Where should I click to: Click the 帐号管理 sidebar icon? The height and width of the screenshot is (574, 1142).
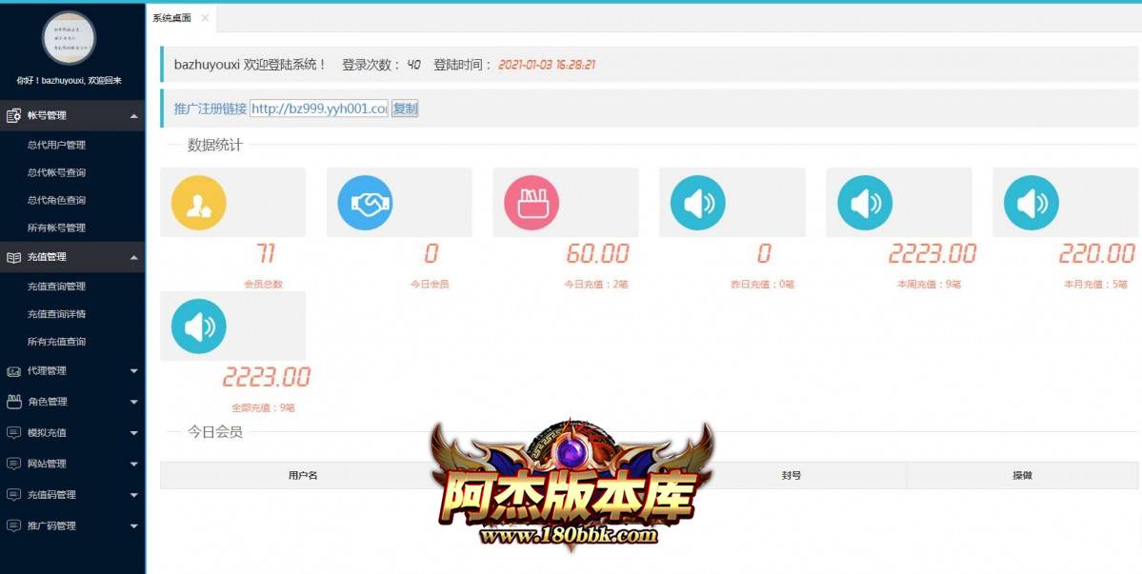pyautogui.click(x=14, y=116)
